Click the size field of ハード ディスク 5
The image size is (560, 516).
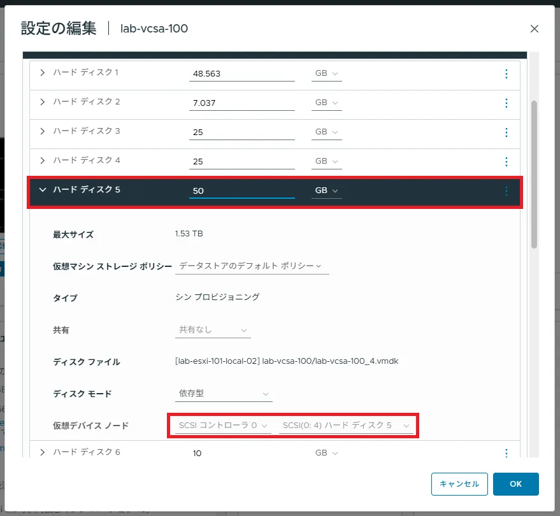[241, 190]
